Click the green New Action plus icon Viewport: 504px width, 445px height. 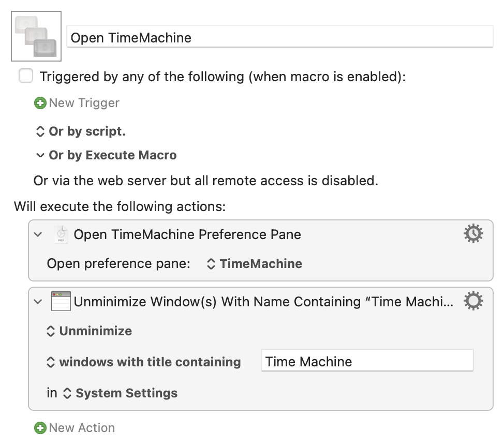click(x=40, y=428)
